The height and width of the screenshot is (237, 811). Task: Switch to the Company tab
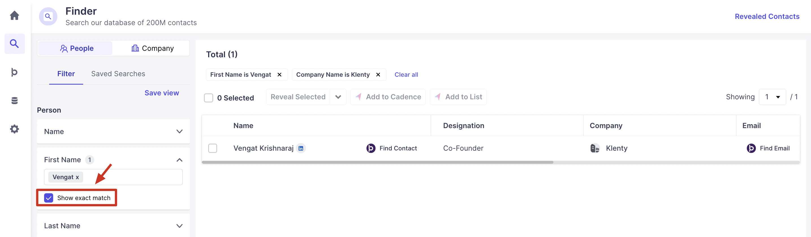(152, 49)
